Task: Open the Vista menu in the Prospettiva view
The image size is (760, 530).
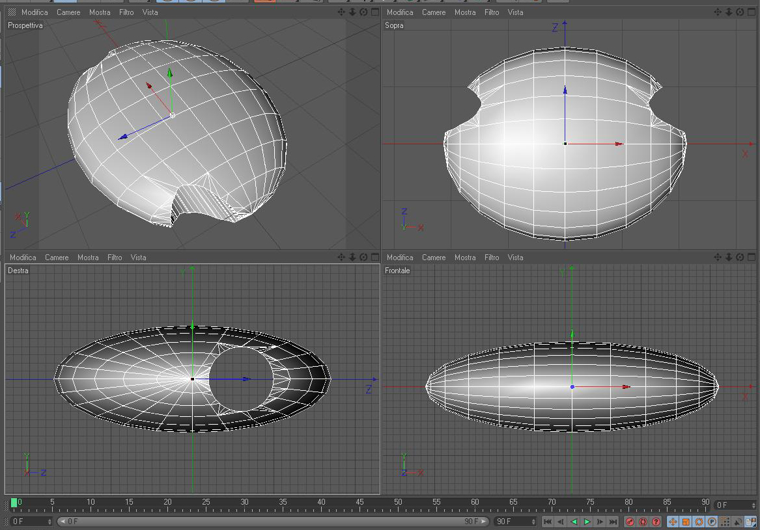Action: tap(150, 12)
